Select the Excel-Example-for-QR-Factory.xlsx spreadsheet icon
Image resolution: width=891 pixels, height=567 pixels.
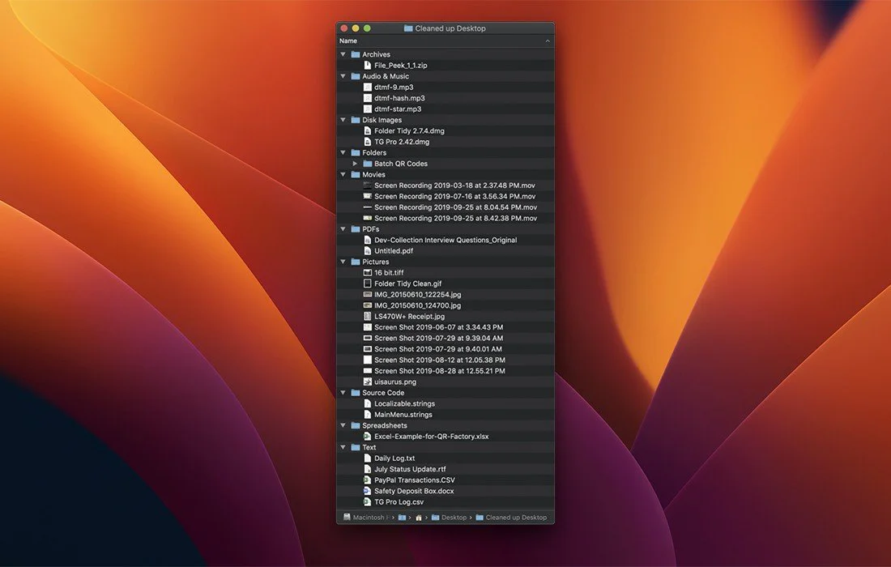(x=367, y=437)
